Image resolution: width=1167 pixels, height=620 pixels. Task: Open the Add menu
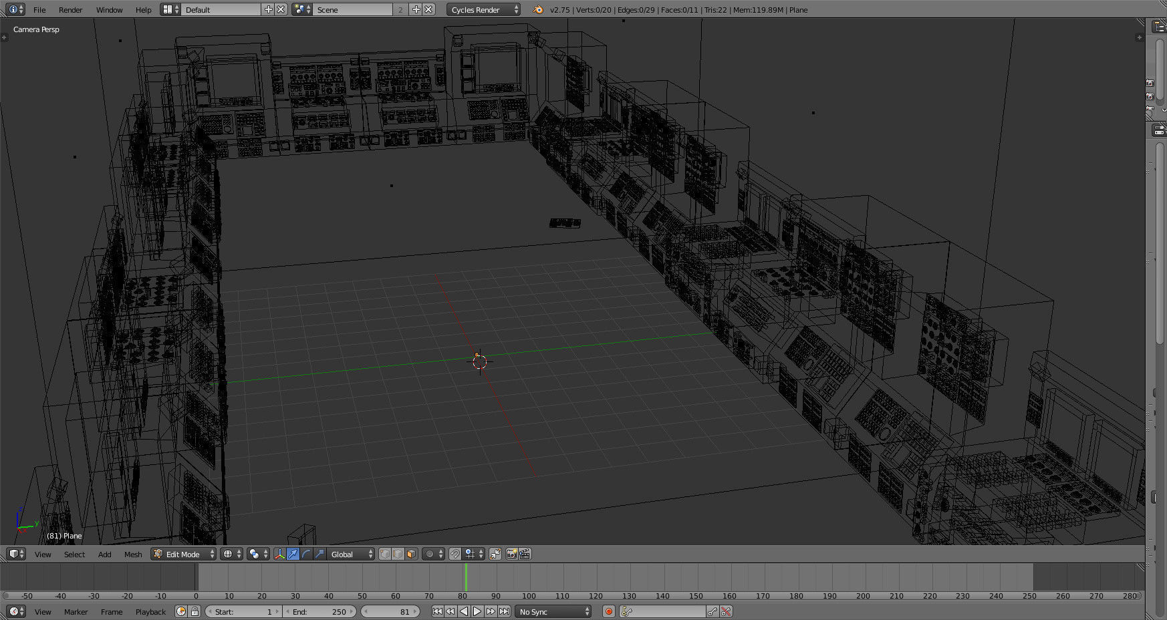pos(104,555)
